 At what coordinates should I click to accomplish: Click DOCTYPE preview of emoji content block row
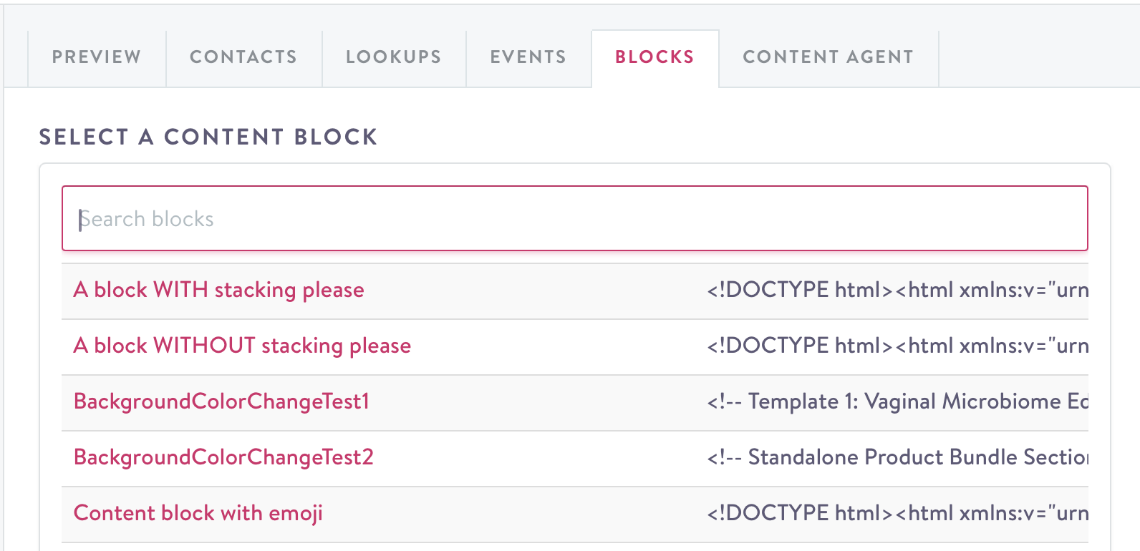[897, 514]
